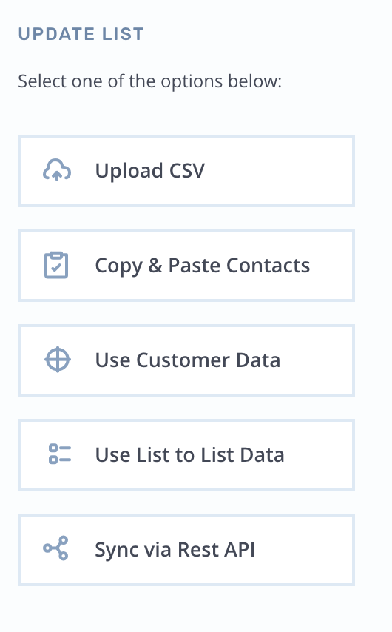Click "Select one of the options below" text
392x632 pixels.
coord(150,81)
